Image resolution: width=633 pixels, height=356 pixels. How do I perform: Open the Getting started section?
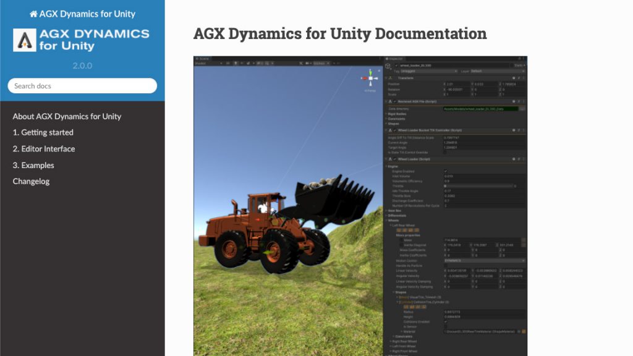tap(43, 132)
